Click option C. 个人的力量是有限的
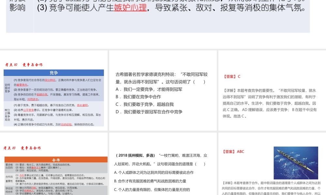Screen dimensions: 326x195 pos(152,189)
